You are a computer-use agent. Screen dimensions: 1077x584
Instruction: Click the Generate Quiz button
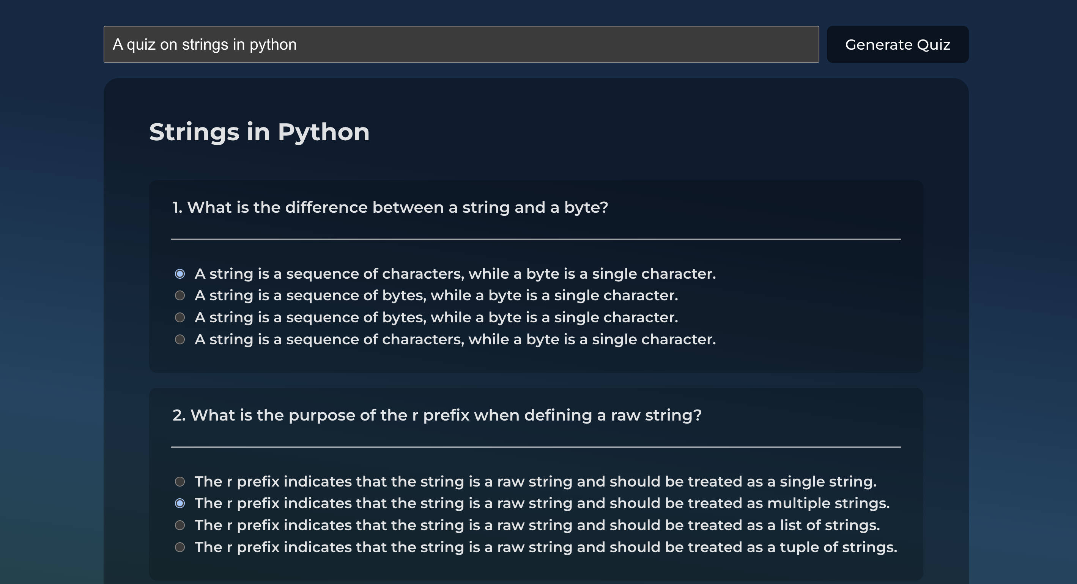(897, 44)
